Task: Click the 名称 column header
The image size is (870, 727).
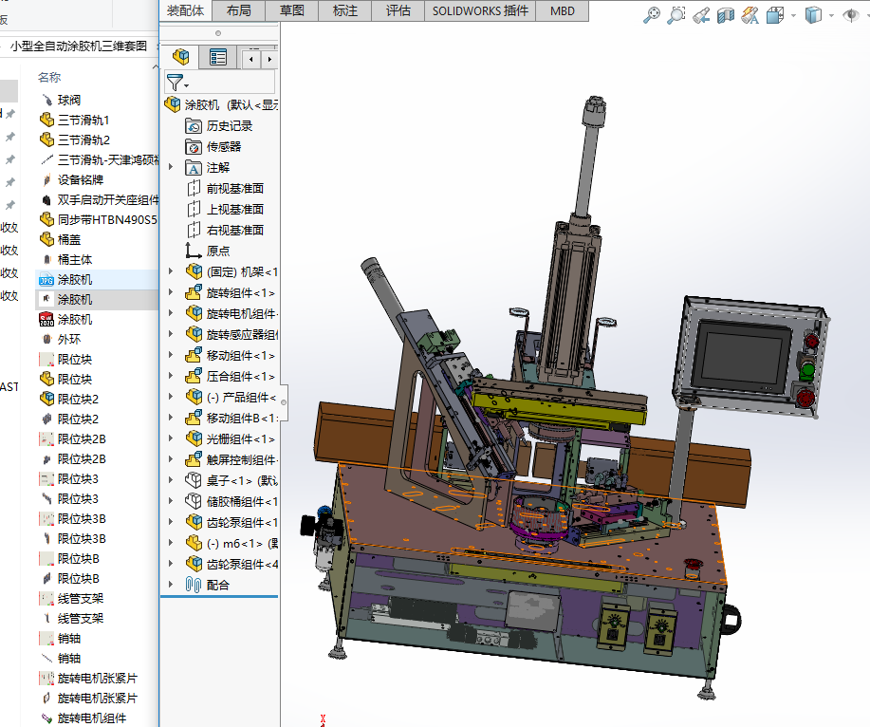Action: 49,77
